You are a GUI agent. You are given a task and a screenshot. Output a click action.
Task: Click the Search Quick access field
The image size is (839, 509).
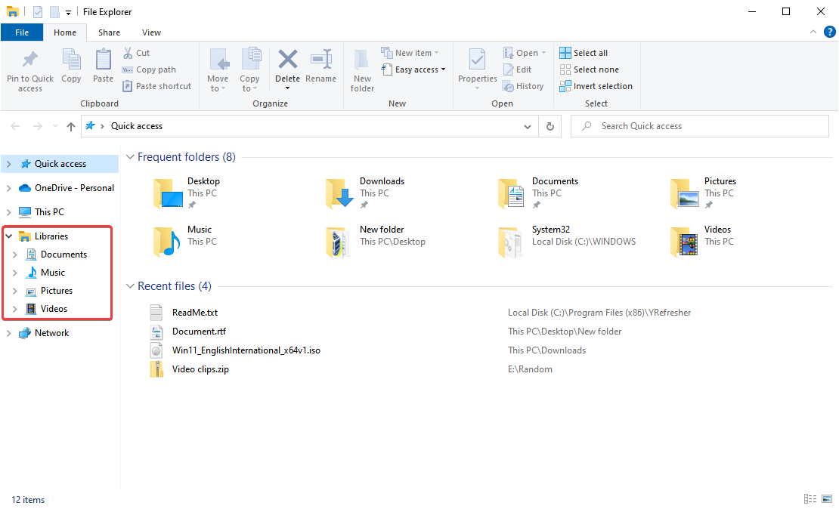699,126
